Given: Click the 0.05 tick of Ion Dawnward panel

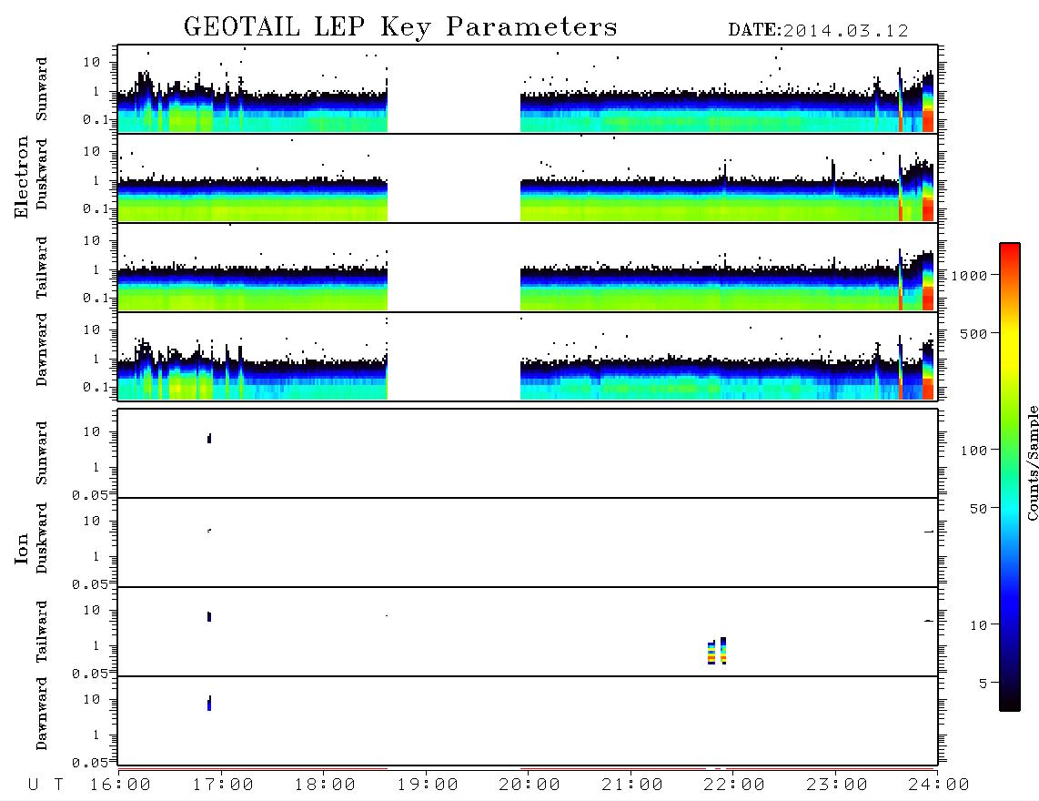Looking at the screenshot, I should (x=89, y=763).
